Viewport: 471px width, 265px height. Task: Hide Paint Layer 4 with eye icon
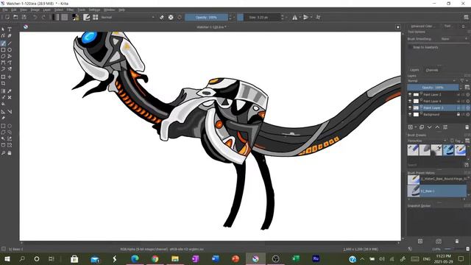pos(410,101)
